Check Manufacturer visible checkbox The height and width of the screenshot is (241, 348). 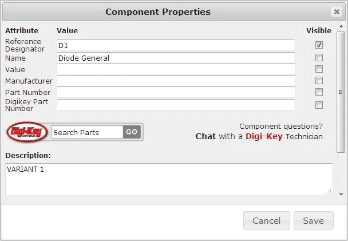point(319,80)
